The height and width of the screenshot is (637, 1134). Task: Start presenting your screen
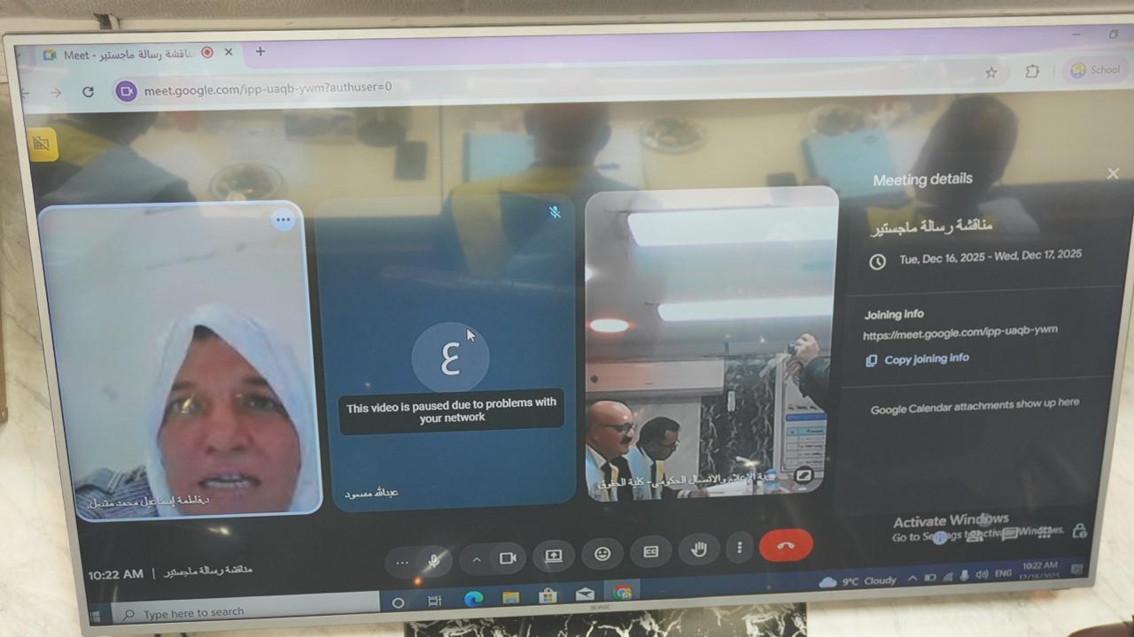(x=554, y=556)
